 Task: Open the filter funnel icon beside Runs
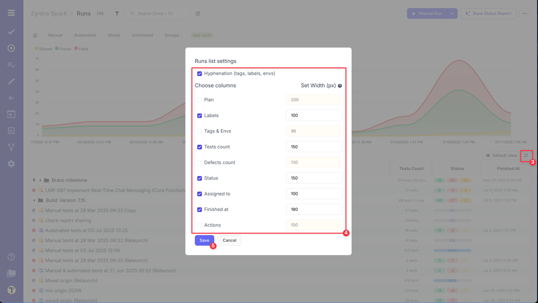tap(116, 13)
